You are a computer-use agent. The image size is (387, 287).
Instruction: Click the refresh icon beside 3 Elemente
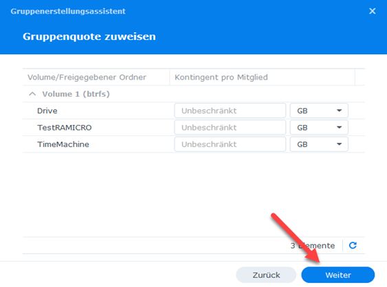tap(353, 245)
